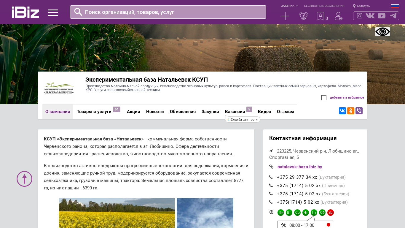This screenshot has height=228, width=405.
Task: Click the Наталевск company logo
Action: (59, 88)
